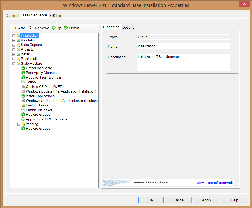The height and width of the screenshot is (208, 252).
Task: Click the gray Windows Update Post-Application icon
Action: pyautogui.click(x=23, y=101)
